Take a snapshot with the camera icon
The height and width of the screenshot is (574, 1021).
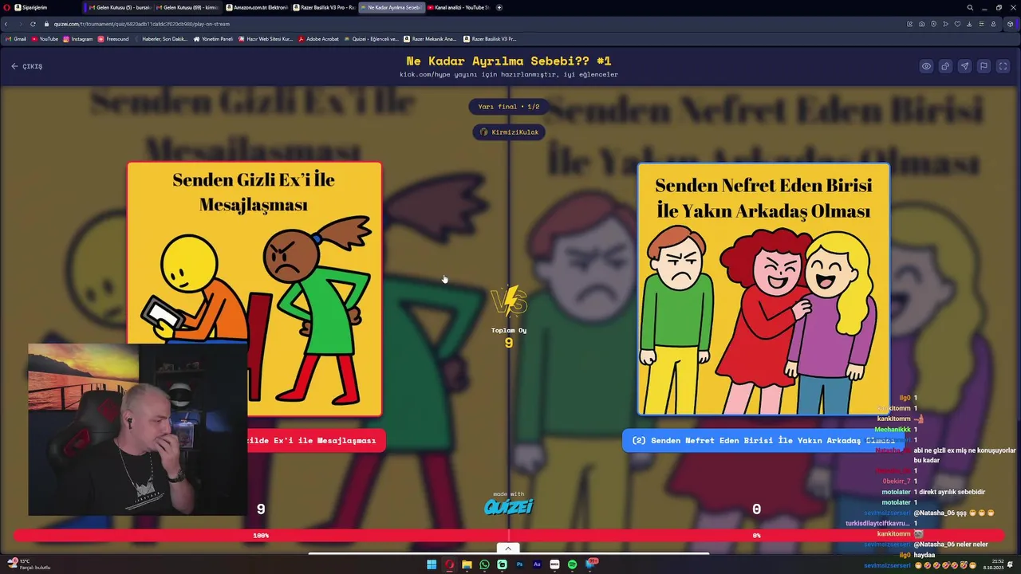922,24
